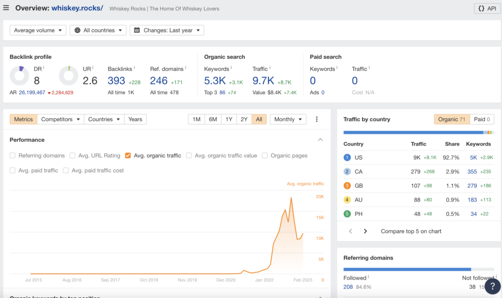
Task: Open the 9.7K organic traffic link
Action: (x=263, y=81)
